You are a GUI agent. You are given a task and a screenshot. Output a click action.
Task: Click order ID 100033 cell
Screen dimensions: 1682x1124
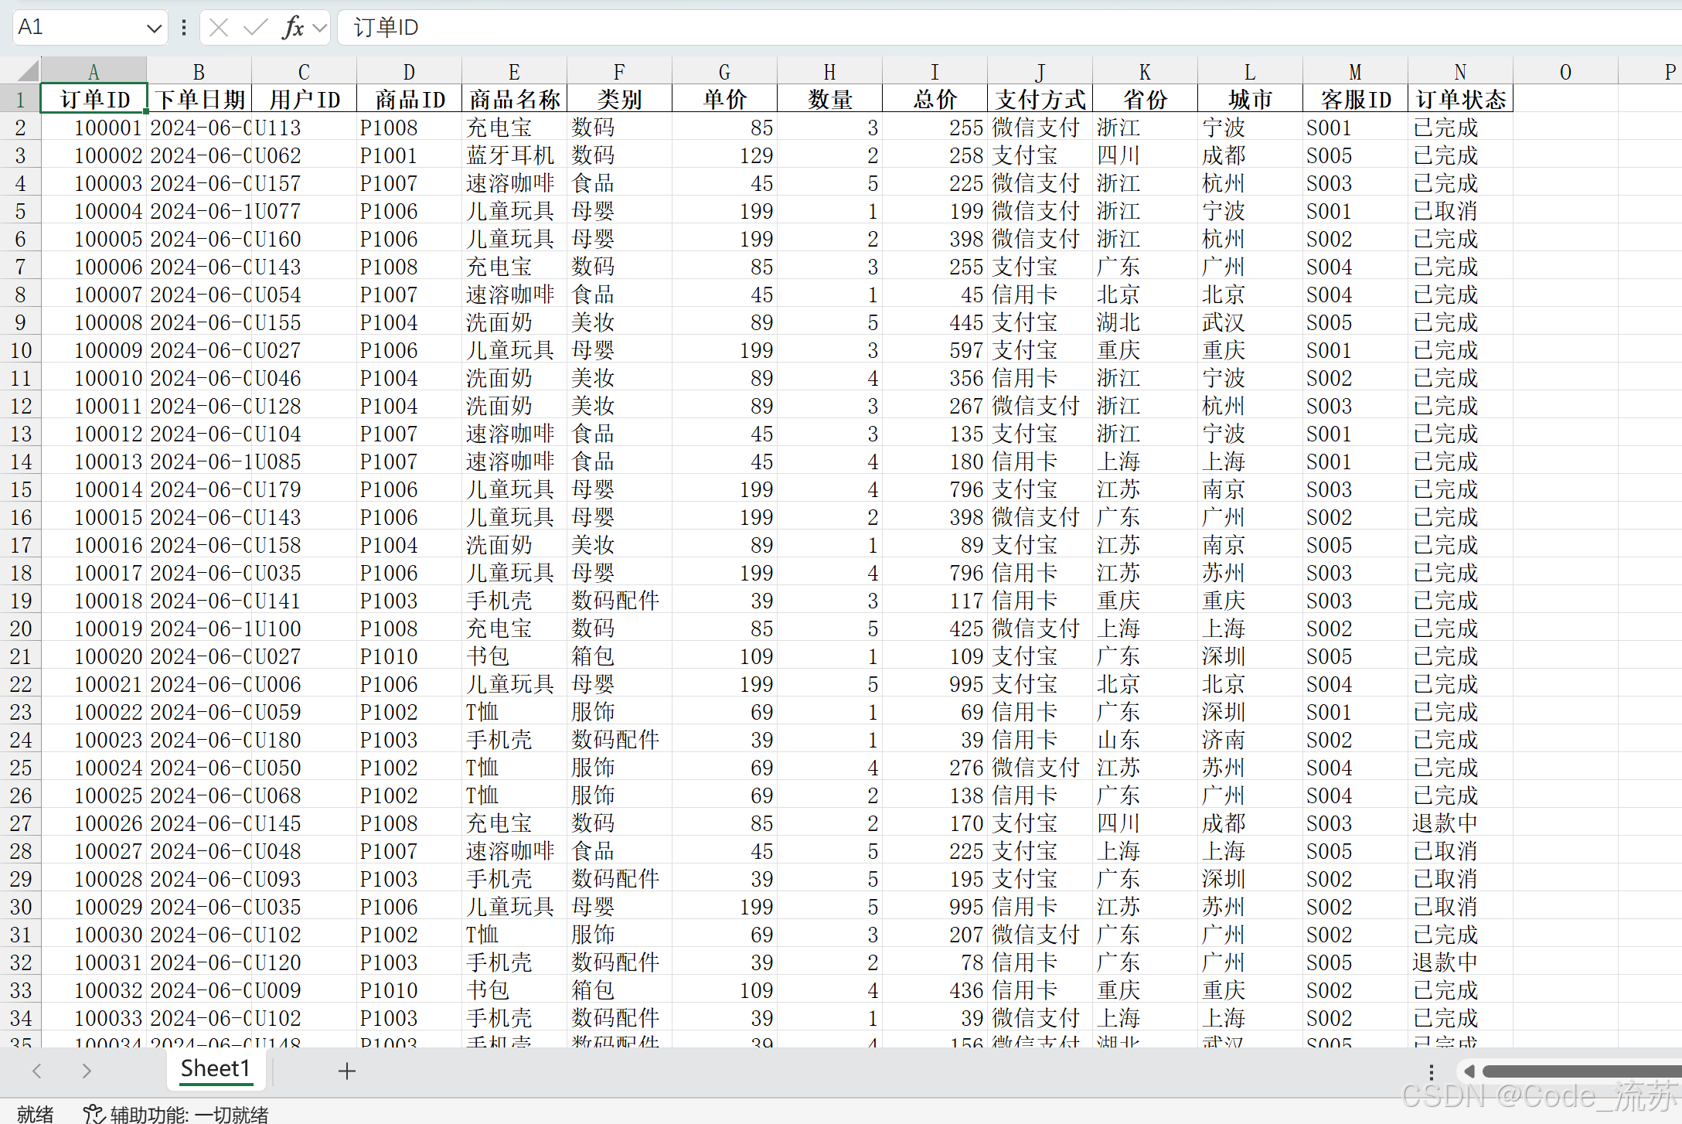point(94,1018)
